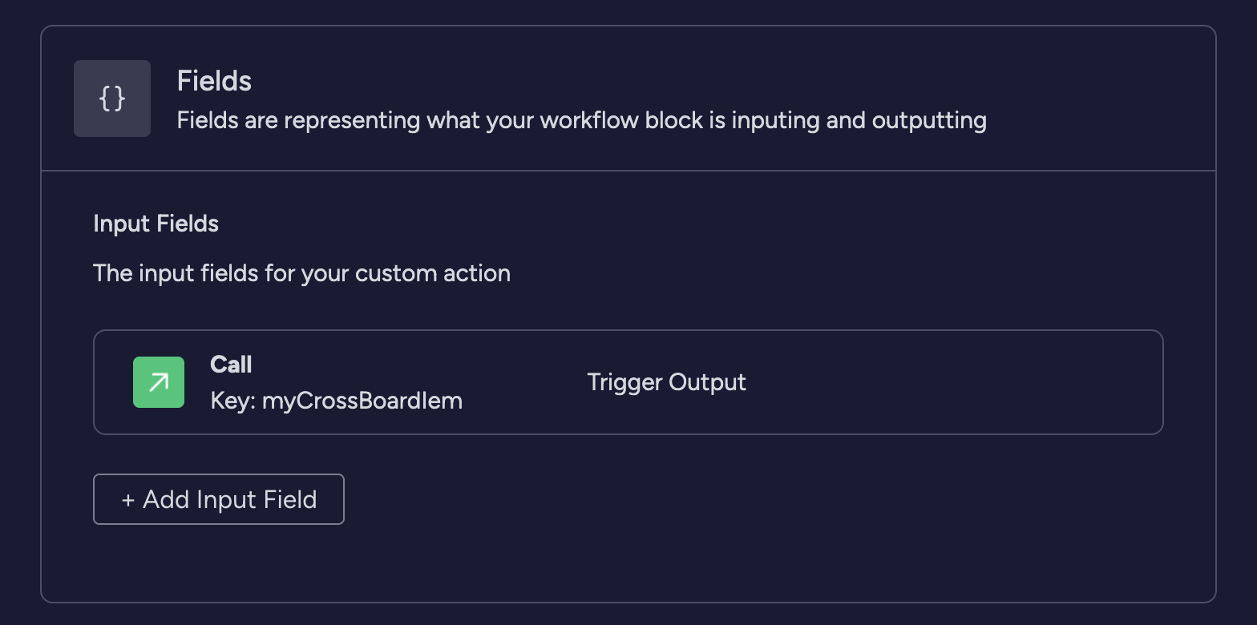Click the Call field name
The image size is (1257, 625).
pos(231,365)
